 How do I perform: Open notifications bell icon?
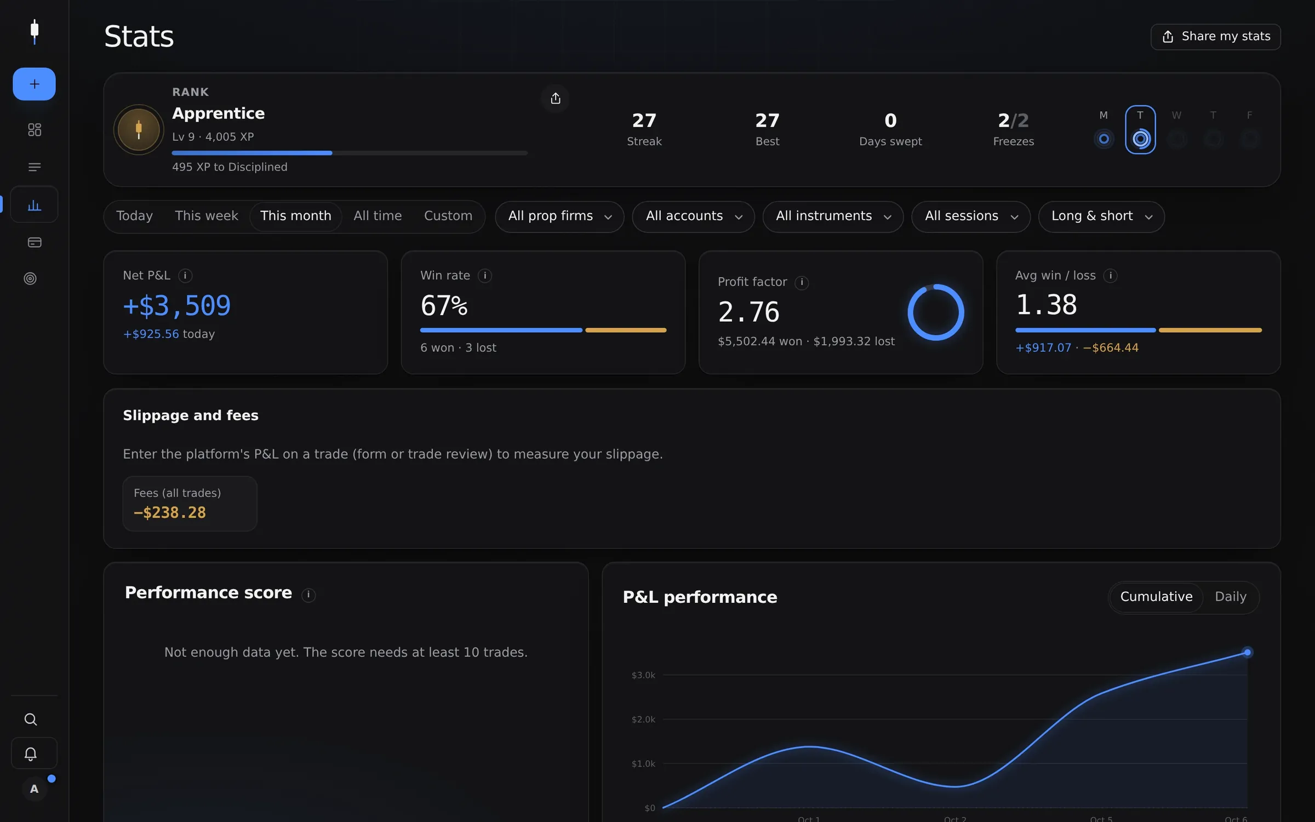pos(34,754)
